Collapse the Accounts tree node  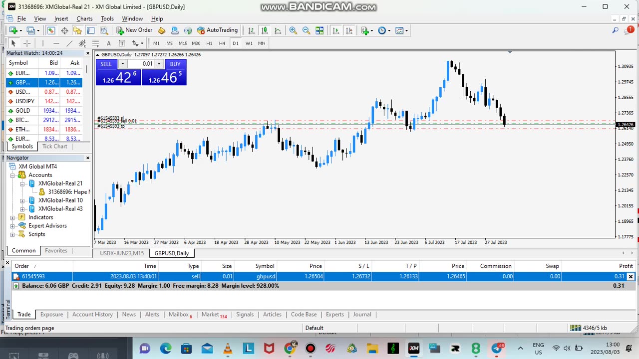pyautogui.click(x=12, y=175)
